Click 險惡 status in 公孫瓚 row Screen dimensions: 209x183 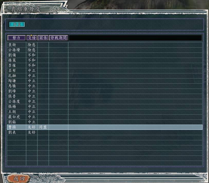[x=32, y=50]
